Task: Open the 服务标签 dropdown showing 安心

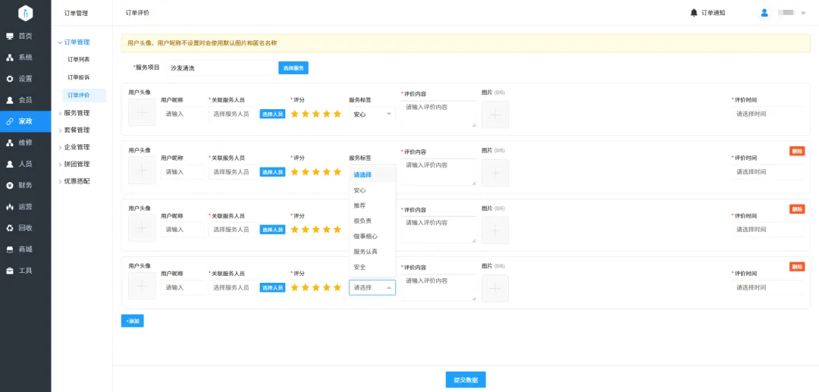Action: (372, 114)
